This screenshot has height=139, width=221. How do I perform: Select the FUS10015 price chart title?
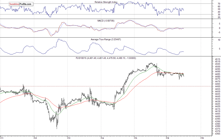[x=106, y=58]
